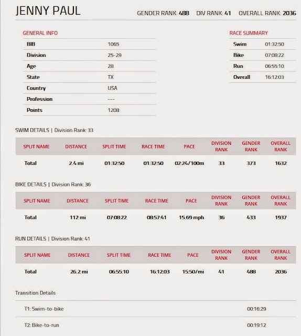Click SPLIT NAME header in swim table
Viewport: 301px width, 336px height.
[36, 146]
